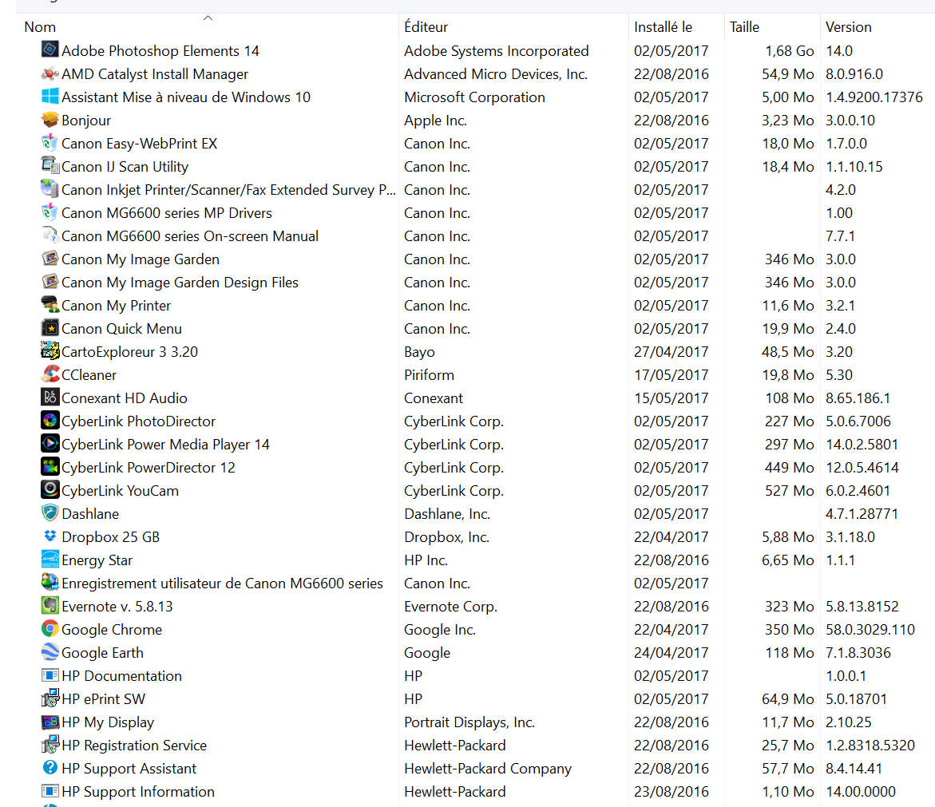This screenshot has width=935, height=807.
Task: Click the Evernote elephant icon
Action: [x=50, y=605]
